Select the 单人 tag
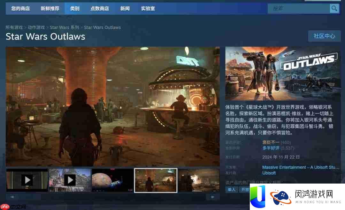Image resolution: width=345 pixels, height=210 pixels. click(232, 189)
